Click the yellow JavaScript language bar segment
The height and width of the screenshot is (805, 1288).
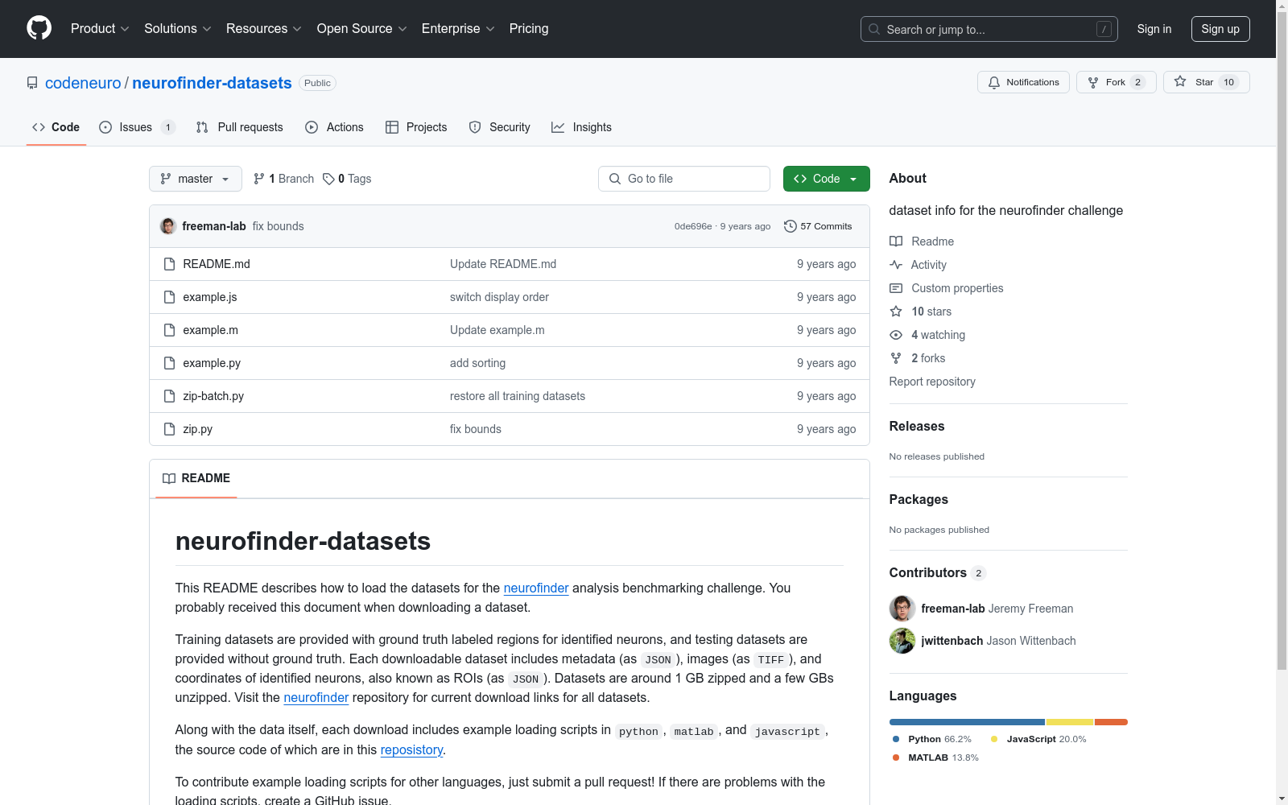(1070, 722)
